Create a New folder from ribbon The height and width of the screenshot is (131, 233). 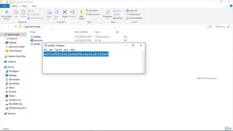[x=82, y=15]
